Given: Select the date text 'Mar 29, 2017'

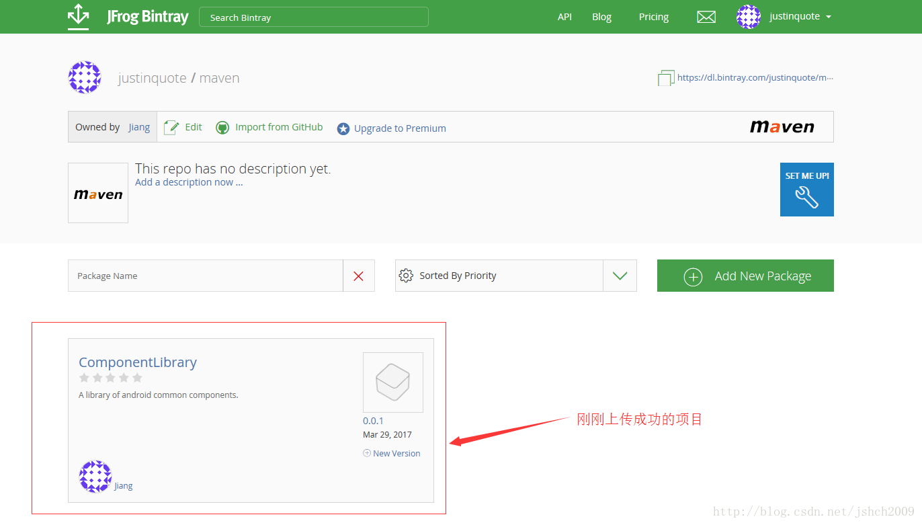Looking at the screenshot, I should 387,435.
